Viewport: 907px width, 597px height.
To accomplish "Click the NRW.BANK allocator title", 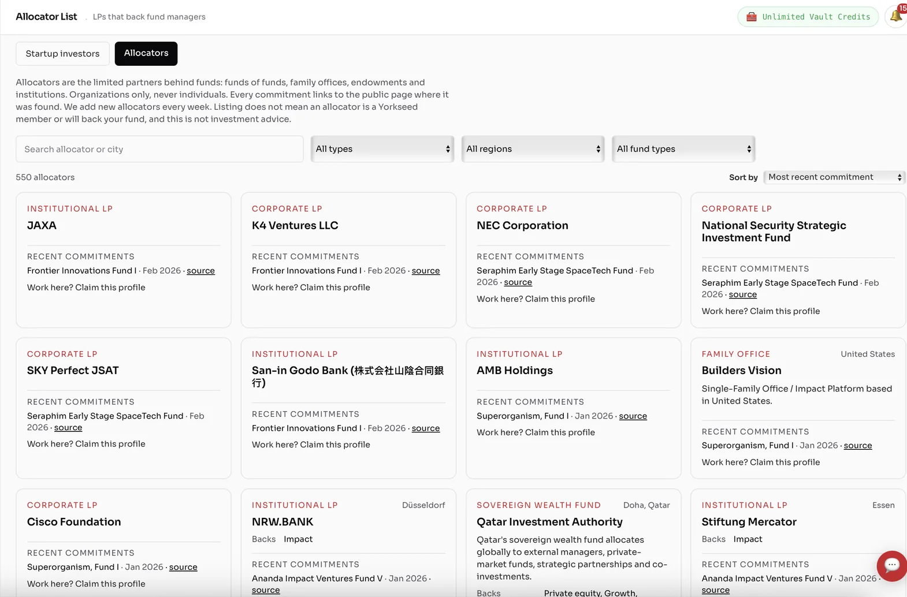I will (x=282, y=522).
